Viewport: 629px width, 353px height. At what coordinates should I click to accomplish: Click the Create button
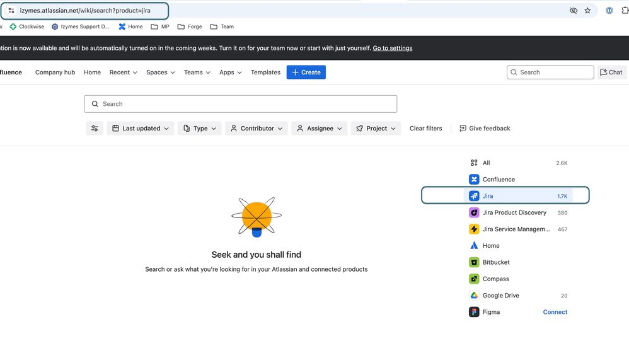(306, 72)
